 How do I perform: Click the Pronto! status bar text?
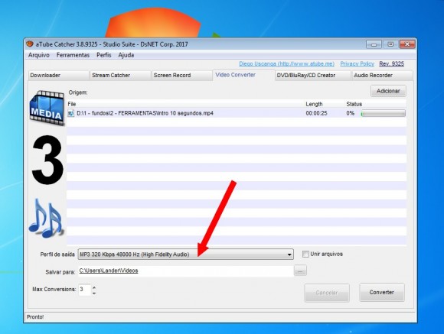click(35, 317)
